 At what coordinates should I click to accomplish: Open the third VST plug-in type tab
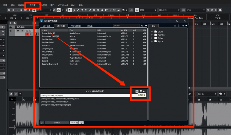(76, 26)
